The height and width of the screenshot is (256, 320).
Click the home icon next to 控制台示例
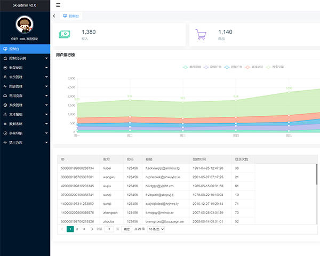[x=5, y=58]
